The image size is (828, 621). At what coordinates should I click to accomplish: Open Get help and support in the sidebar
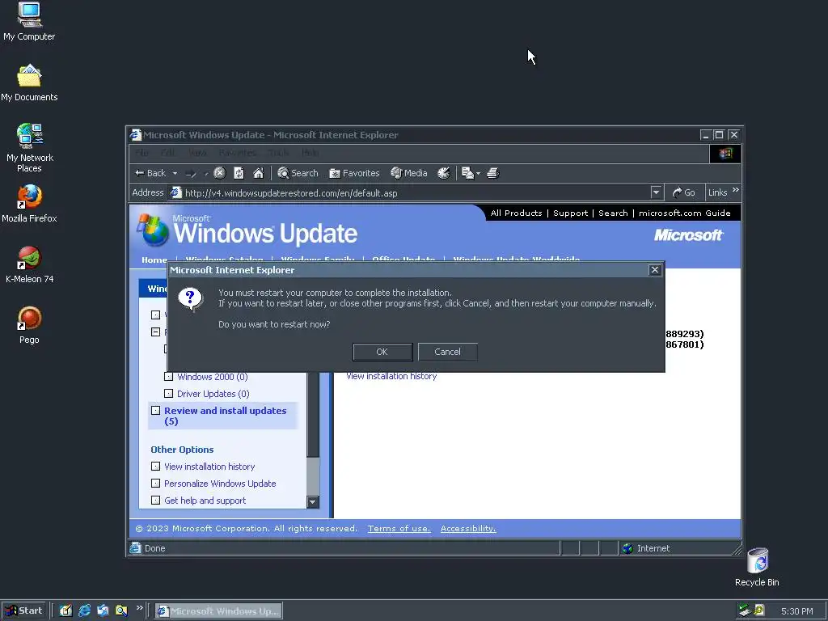[x=205, y=501]
